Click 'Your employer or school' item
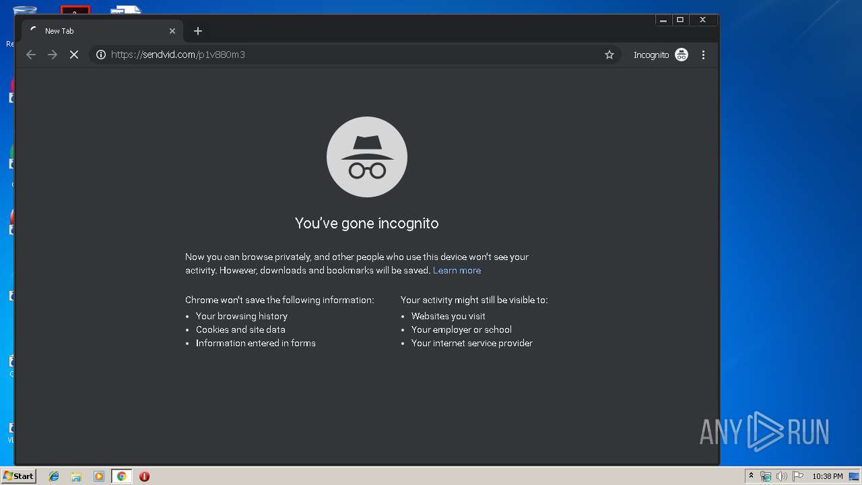Image resolution: width=862 pixels, height=485 pixels. click(461, 329)
